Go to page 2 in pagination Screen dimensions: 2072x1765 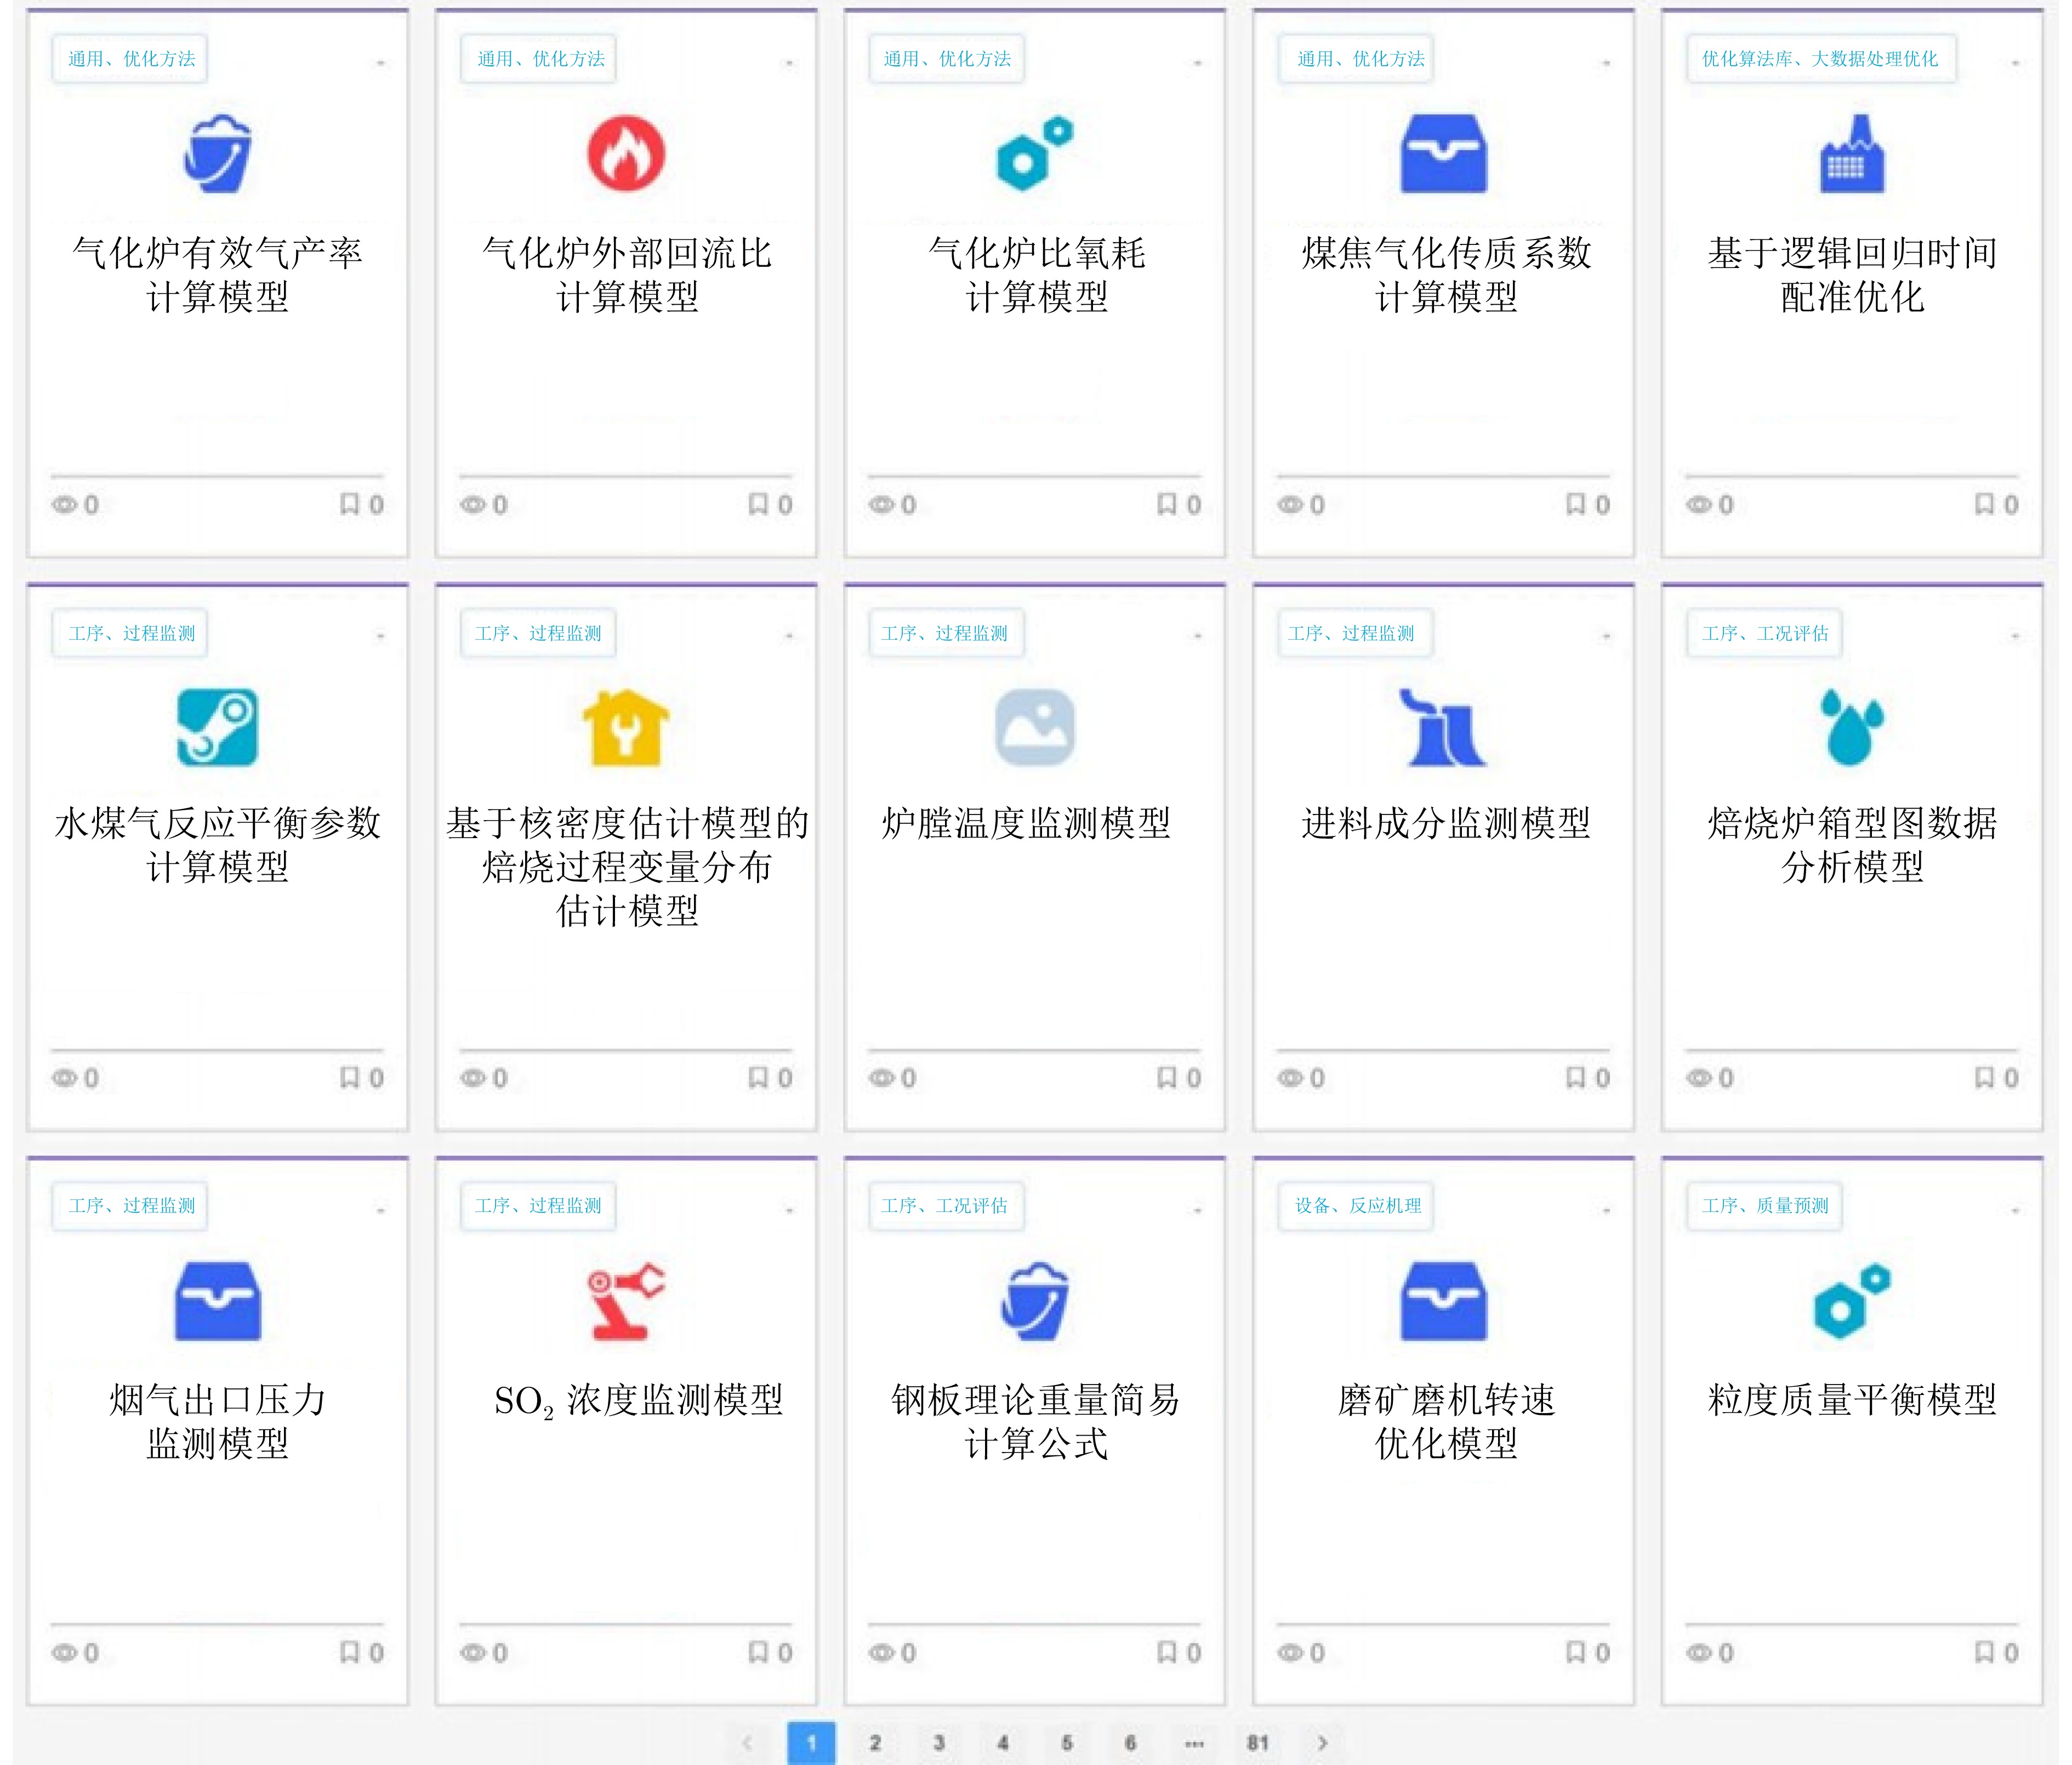coord(875,1743)
